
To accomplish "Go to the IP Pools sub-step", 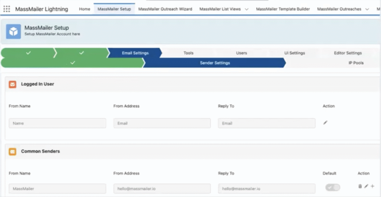I will (356, 63).
